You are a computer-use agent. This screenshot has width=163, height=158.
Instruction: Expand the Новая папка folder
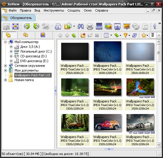pyautogui.click(x=5, y=80)
